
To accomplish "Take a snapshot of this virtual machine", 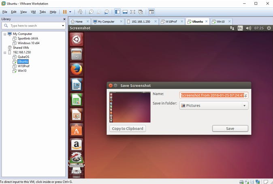I will point(91,12).
